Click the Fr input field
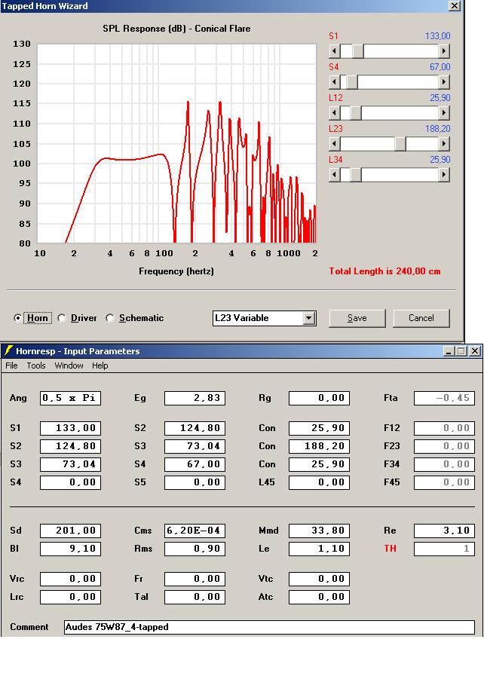 pos(195,579)
